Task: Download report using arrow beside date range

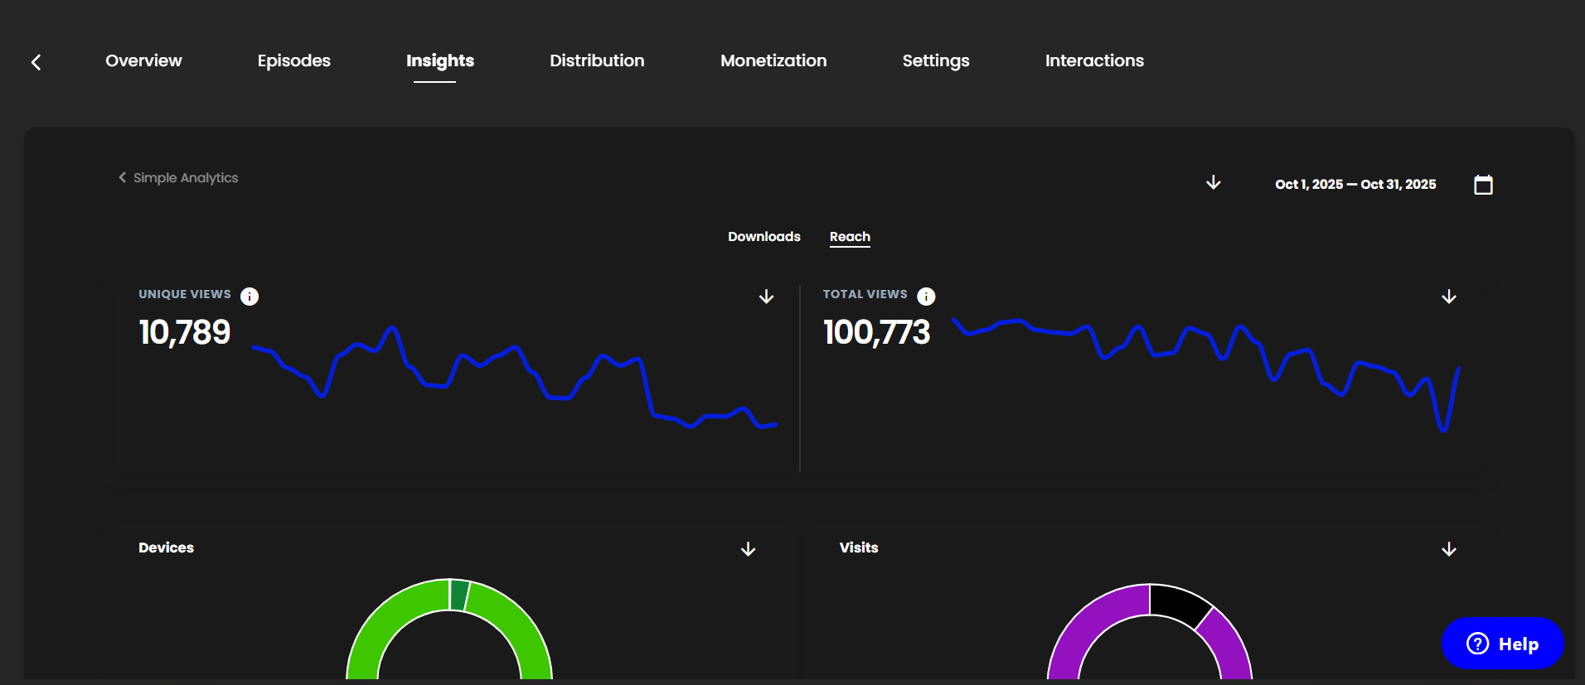Action: click(x=1214, y=182)
